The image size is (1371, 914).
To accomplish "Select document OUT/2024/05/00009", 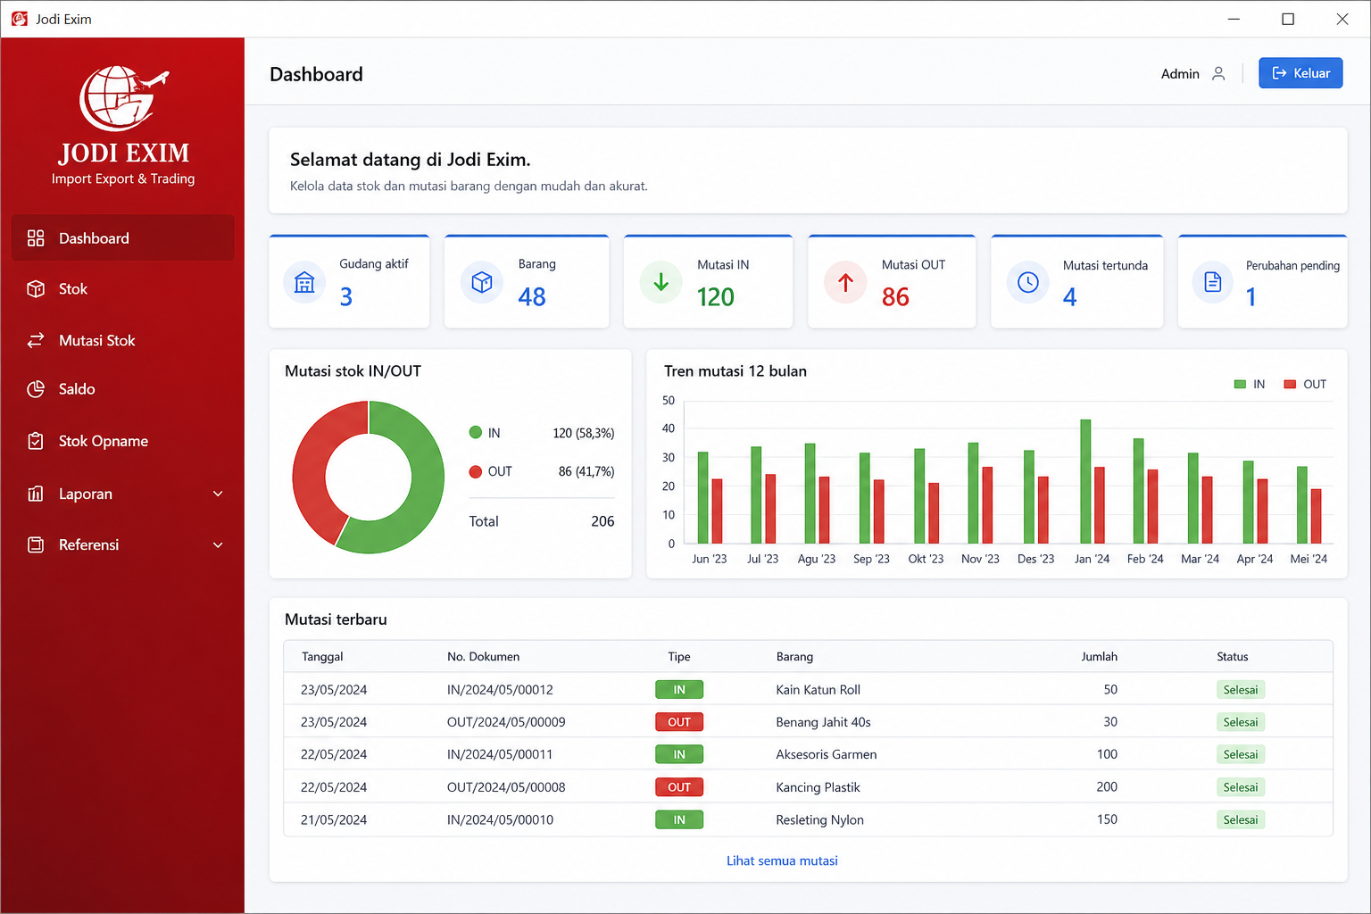I will coord(506,722).
